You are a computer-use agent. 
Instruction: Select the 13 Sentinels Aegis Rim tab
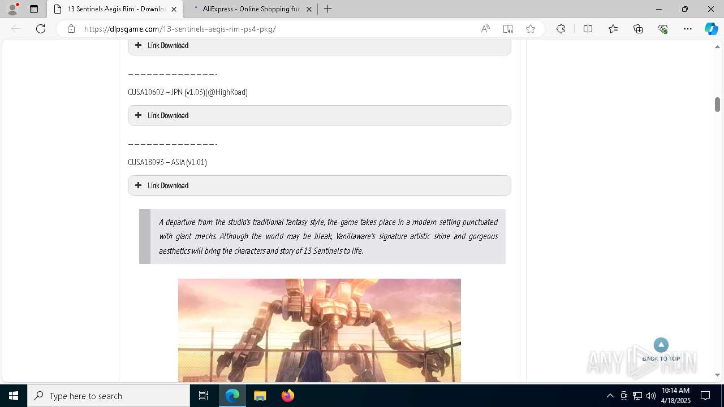pyautogui.click(x=115, y=9)
